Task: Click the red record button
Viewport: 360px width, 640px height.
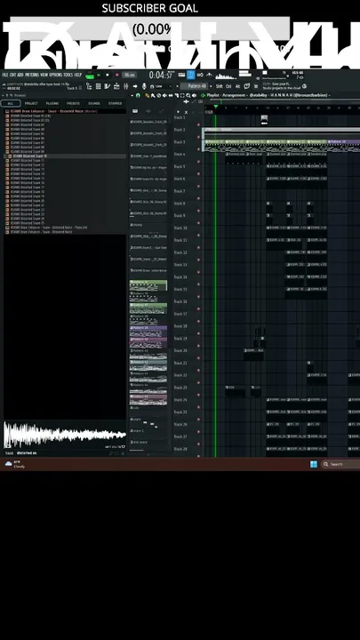Action: [x=116, y=75]
